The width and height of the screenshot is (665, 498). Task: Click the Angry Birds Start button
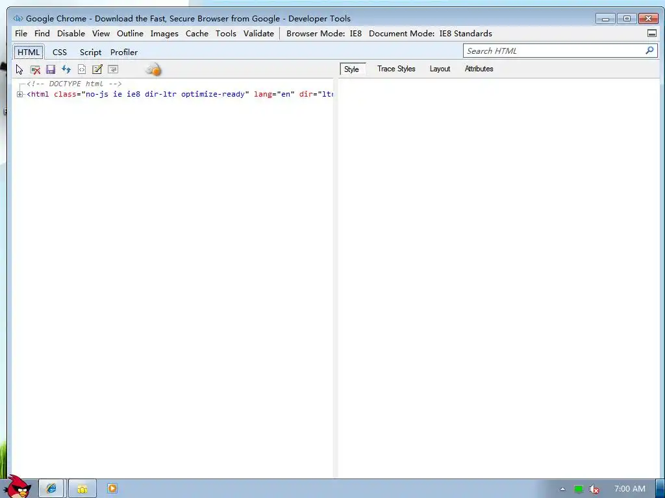(x=18, y=486)
